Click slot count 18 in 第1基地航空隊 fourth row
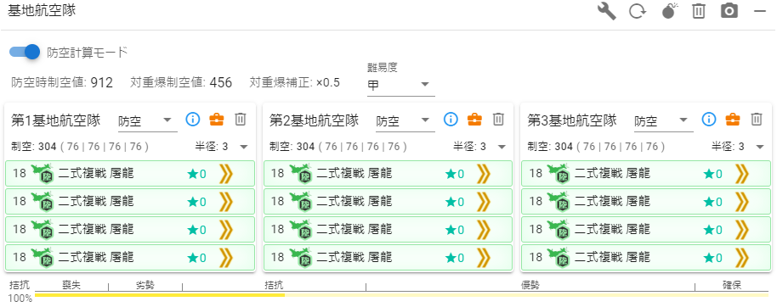Viewport: 777px width, 307px height. [x=20, y=258]
